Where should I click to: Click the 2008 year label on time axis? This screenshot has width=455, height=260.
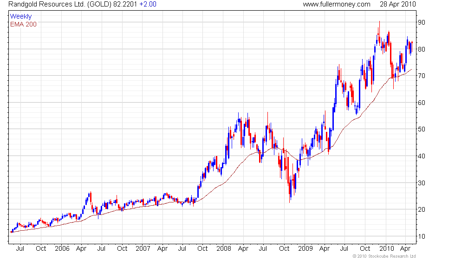click(224, 248)
